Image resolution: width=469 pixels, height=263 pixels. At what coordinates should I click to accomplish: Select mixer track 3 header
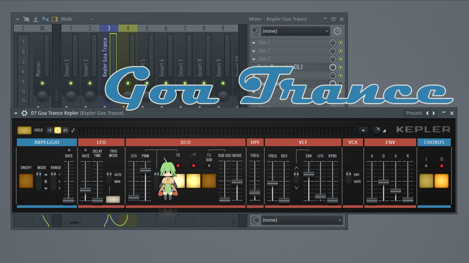pos(109,28)
